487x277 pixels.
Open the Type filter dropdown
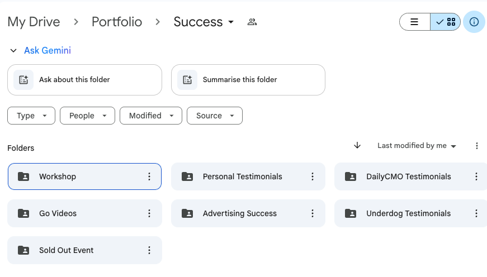click(x=31, y=116)
